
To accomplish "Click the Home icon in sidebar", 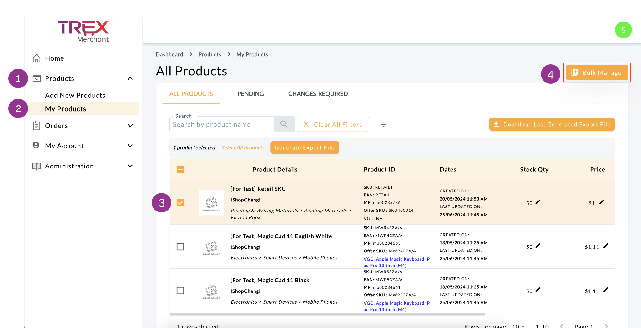I will point(37,58).
